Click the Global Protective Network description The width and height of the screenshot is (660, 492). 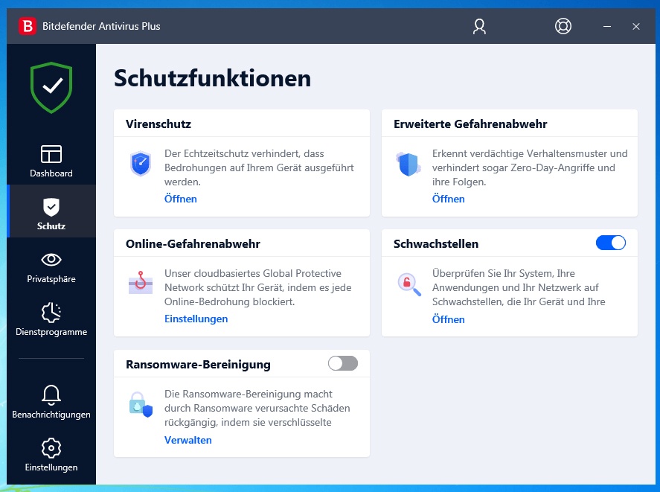pyautogui.click(x=257, y=288)
